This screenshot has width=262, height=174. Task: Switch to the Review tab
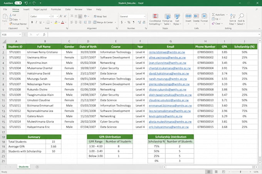[x=78, y=9]
